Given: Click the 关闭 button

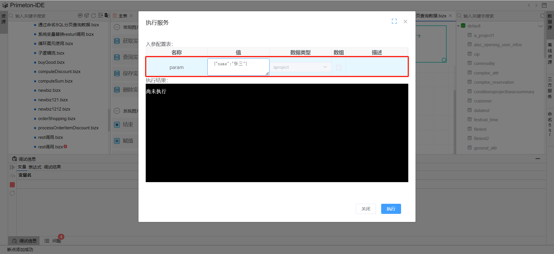Looking at the screenshot, I should (x=366, y=209).
